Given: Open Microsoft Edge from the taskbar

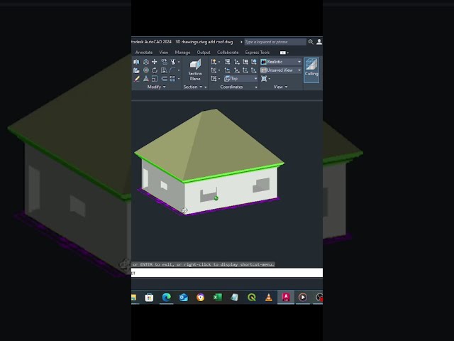Looking at the screenshot, I should point(166,297).
